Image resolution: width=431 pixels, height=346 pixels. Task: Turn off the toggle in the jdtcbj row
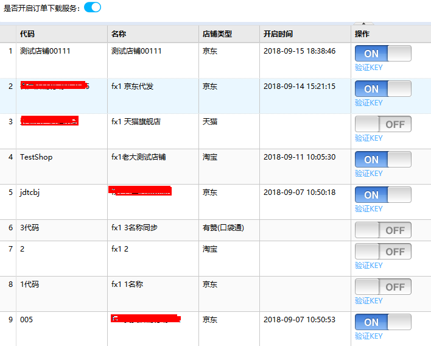coord(383,195)
